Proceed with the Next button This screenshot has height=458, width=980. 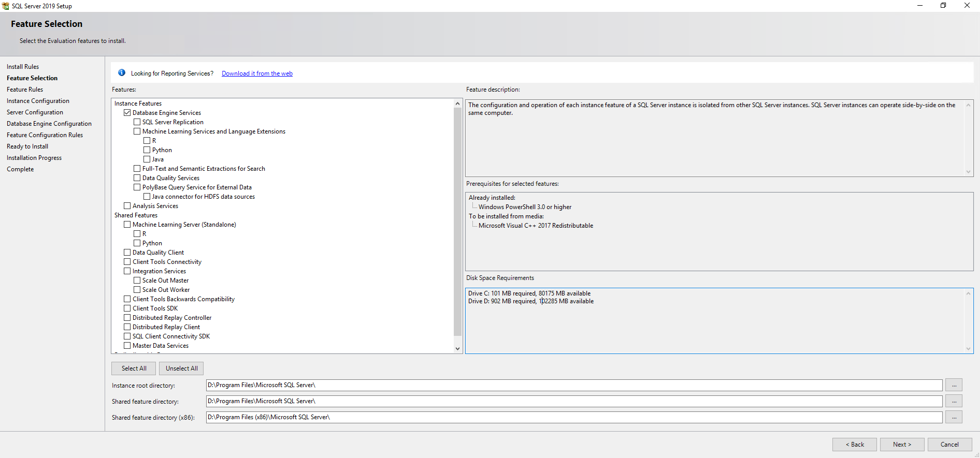[902, 445]
